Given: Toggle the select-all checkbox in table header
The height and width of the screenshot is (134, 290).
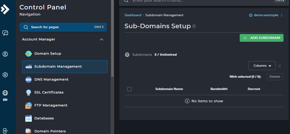Looking at the screenshot, I should click(129, 89).
